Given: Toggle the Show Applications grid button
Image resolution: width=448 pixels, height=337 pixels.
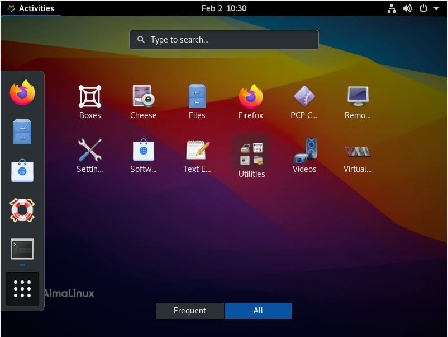Looking at the screenshot, I should click(x=22, y=289).
